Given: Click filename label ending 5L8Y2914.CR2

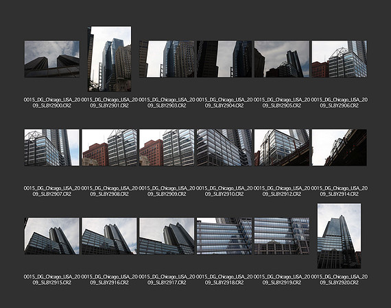Looking at the screenshot, I should (x=340, y=191).
